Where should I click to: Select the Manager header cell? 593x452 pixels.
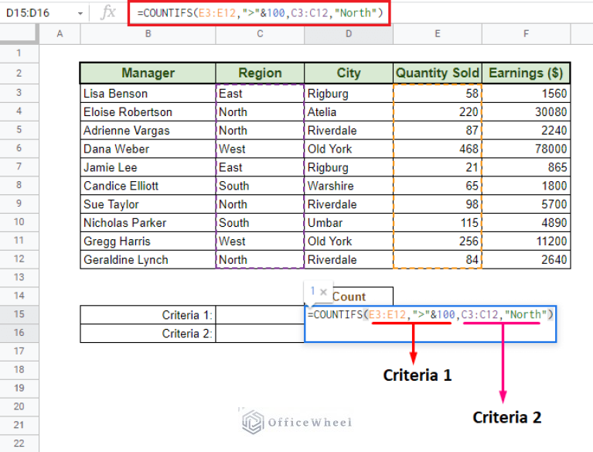[148, 74]
